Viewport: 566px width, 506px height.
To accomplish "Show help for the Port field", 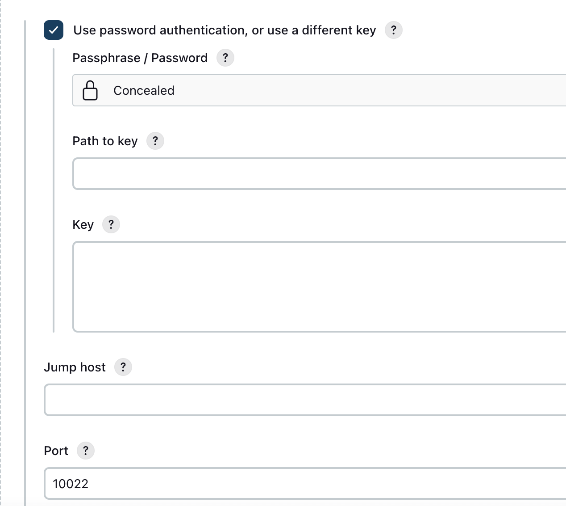I will tap(86, 451).
